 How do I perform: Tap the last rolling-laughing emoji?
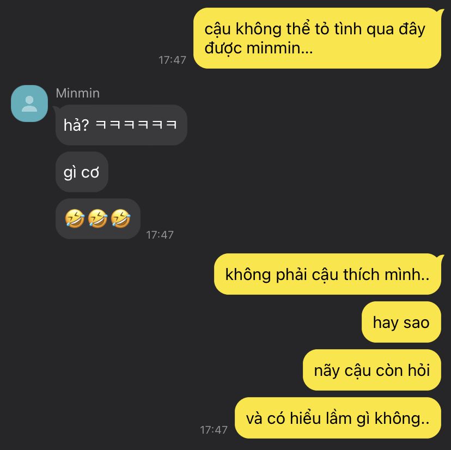click(x=121, y=218)
